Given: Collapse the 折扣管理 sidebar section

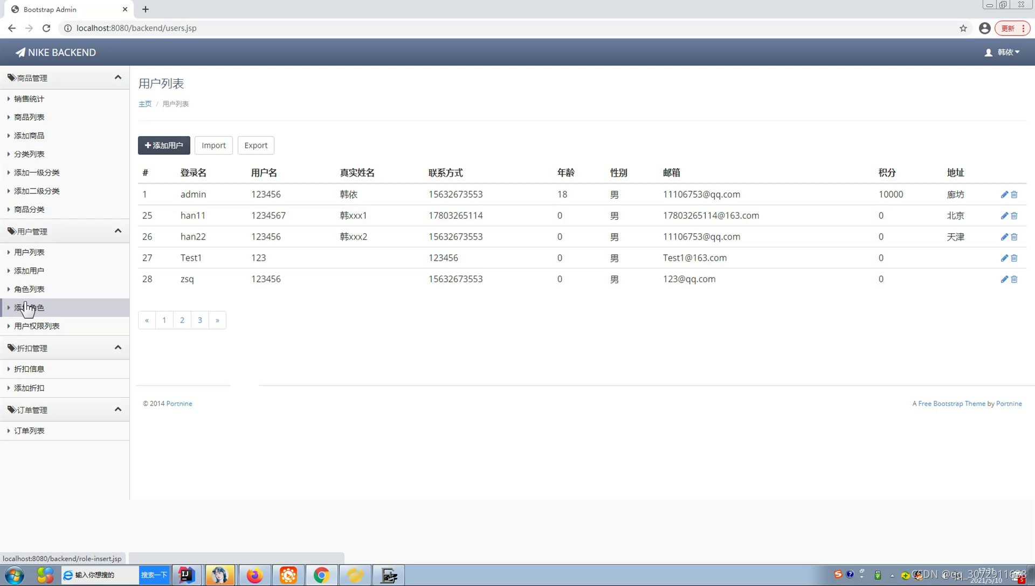Looking at the screenshot, I should tap(118, 348).
